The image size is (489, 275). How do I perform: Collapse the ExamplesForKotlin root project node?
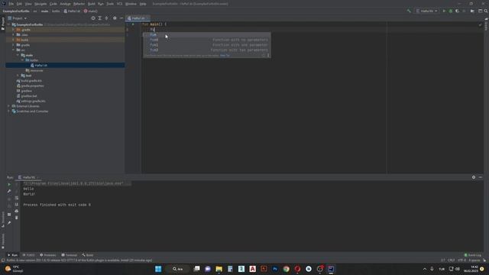coord(9,24)
